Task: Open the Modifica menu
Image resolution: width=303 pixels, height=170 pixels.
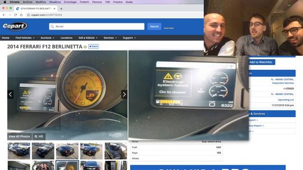Action: [x=41, y=2]
